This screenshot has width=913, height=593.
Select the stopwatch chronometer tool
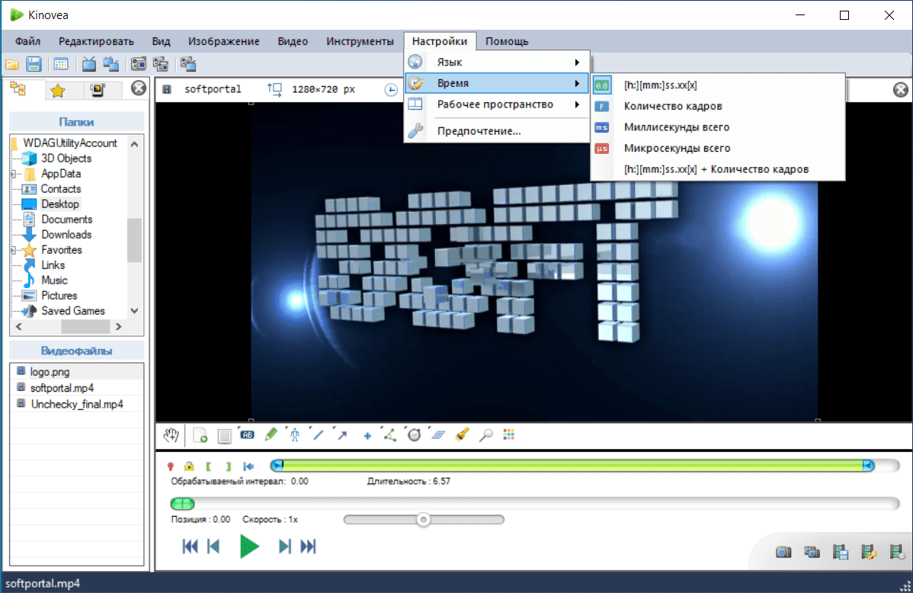tap(414, 434)
